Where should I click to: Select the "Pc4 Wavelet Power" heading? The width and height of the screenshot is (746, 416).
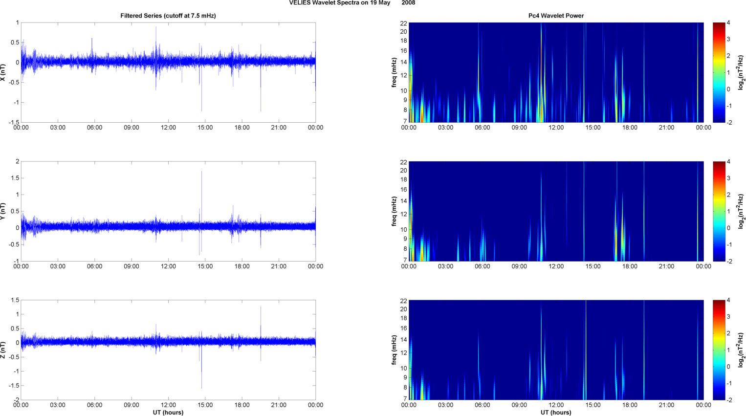coord(556,16)
